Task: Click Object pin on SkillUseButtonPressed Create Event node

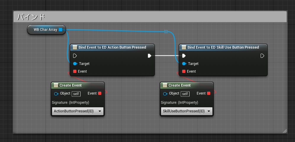Action: point(165,94)
